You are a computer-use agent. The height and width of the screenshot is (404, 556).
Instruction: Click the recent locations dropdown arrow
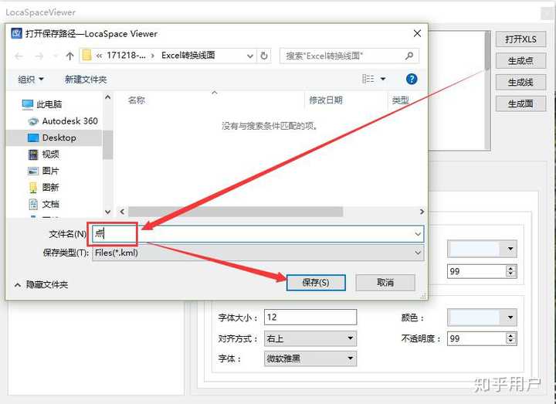(56, 56)
